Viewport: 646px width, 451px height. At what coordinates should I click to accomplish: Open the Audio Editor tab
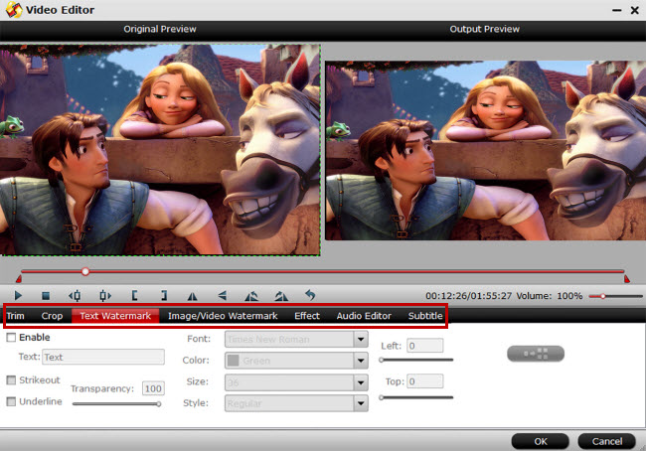click(x=364, y=316)
